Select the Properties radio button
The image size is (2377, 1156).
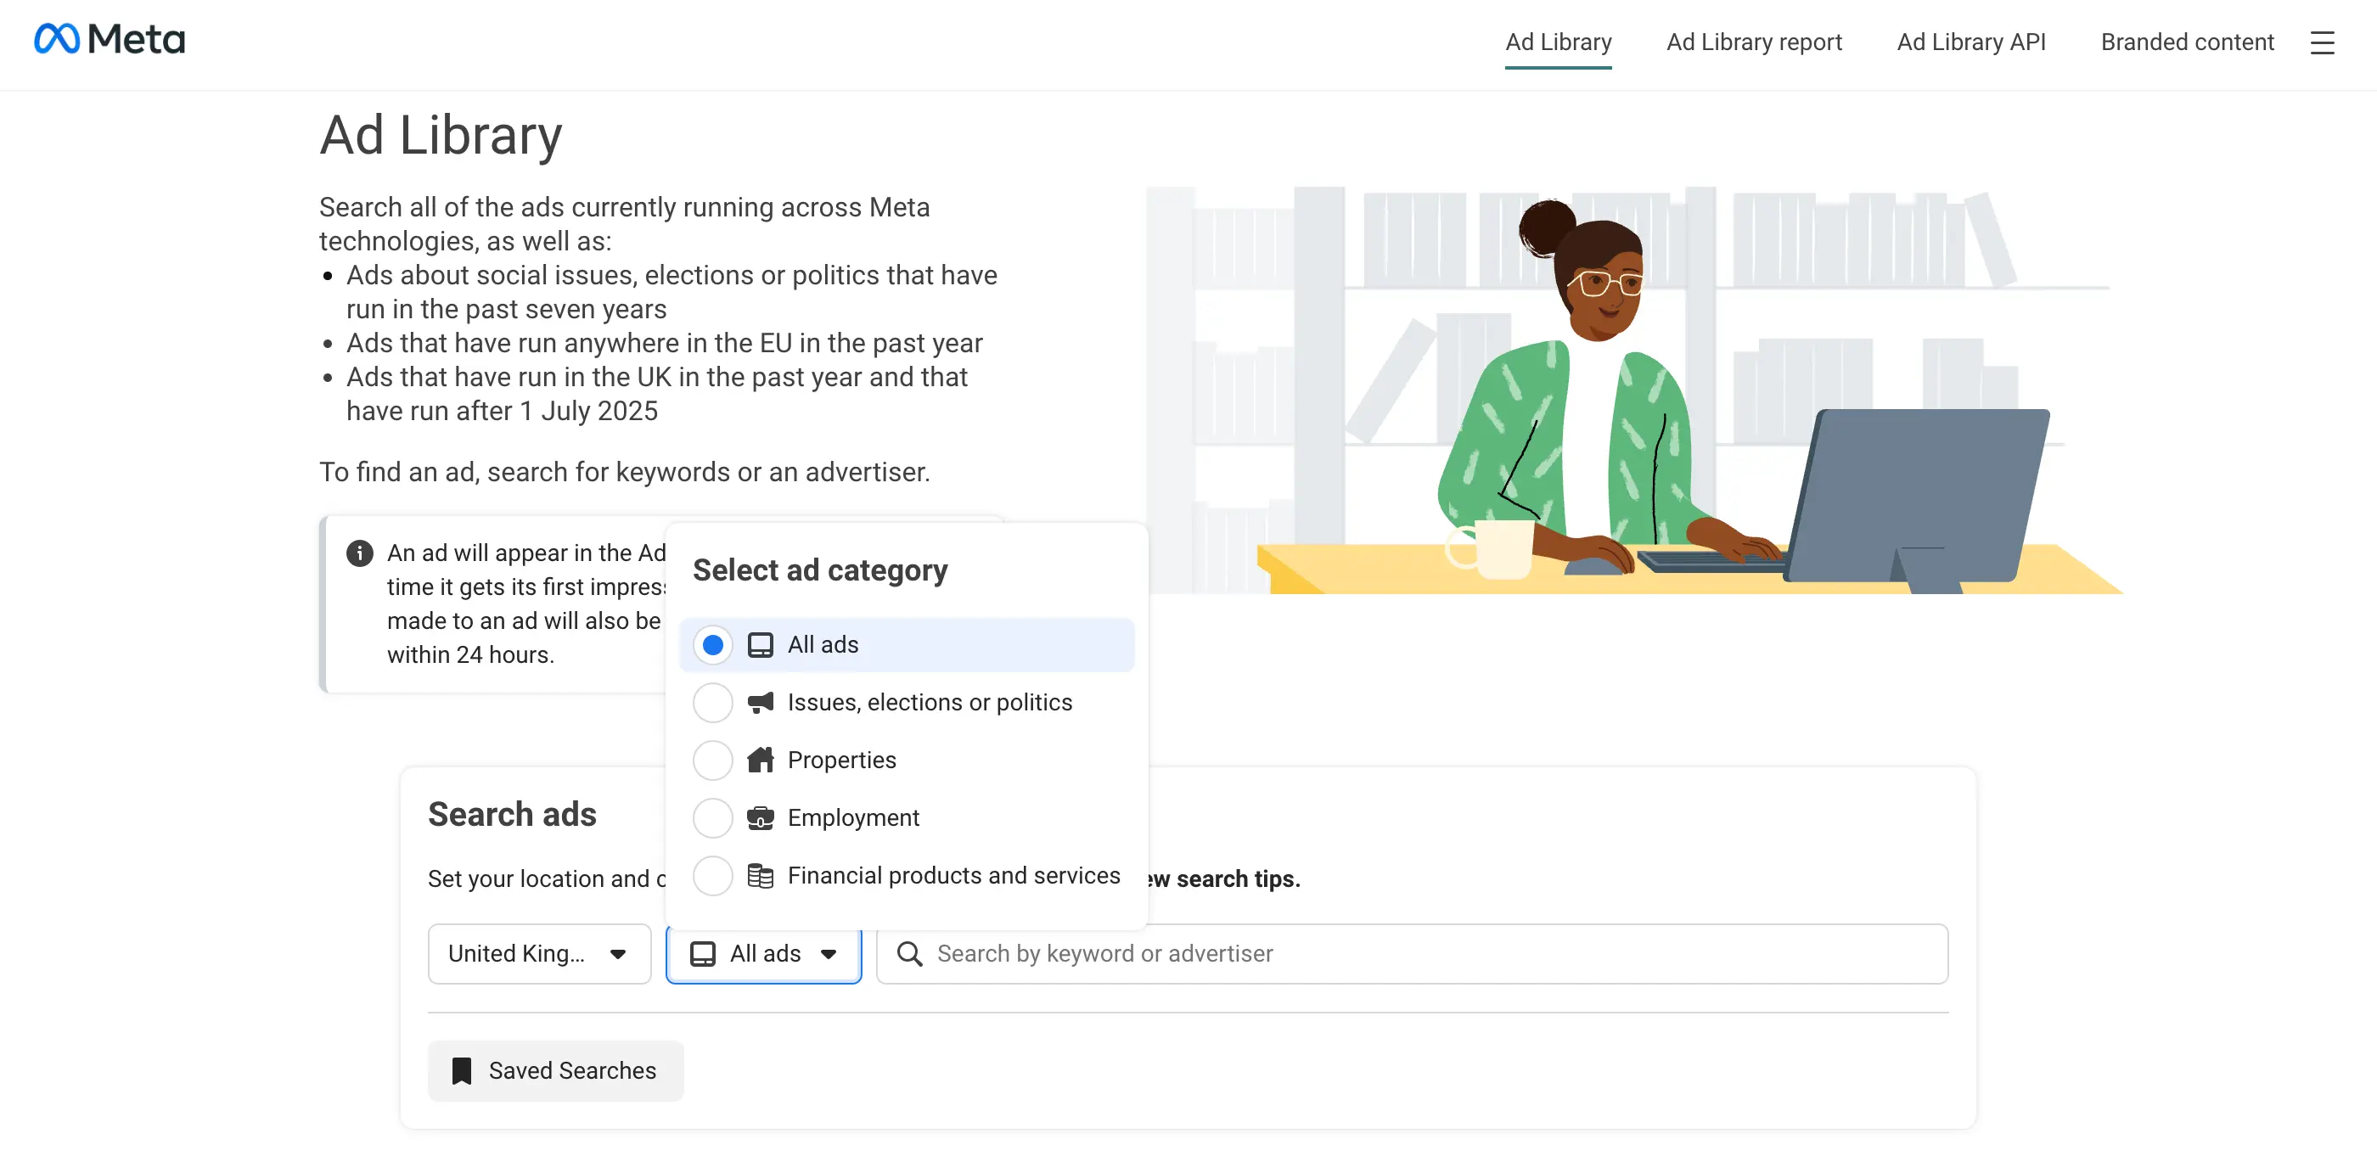click(712, 760)
